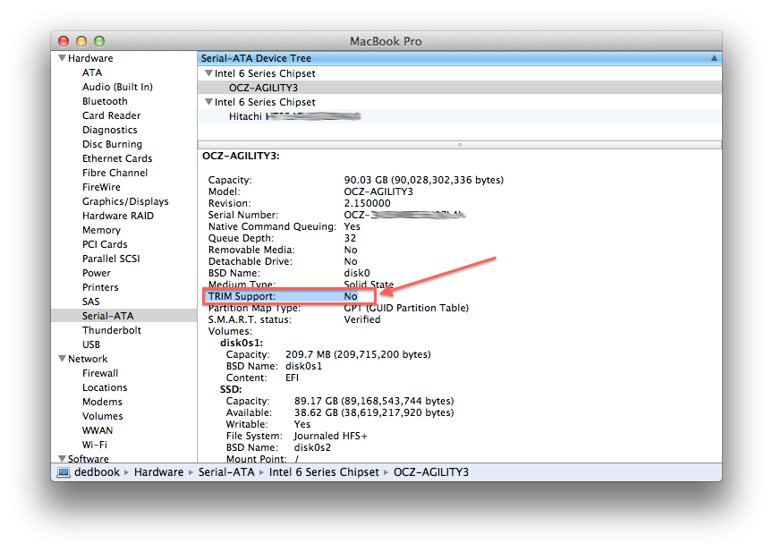Open the Graphics/Displays hardware section

coord(124,201)
